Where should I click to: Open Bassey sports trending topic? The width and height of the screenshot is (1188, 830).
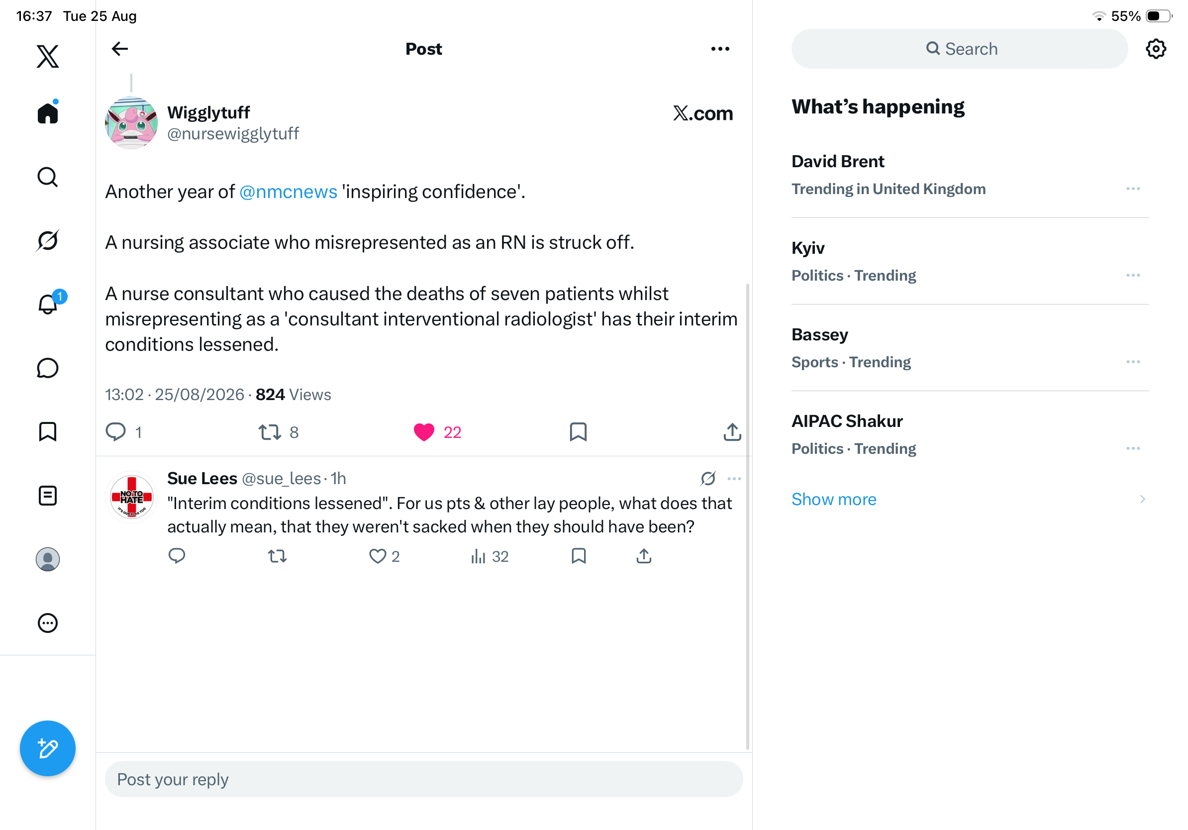coord(970,348)
